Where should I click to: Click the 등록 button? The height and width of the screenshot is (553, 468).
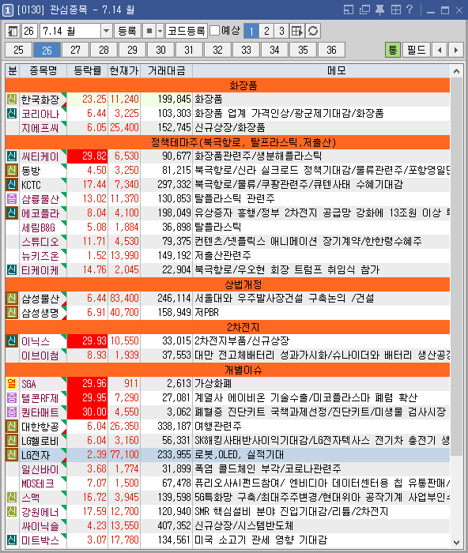(x=127, y=31)
